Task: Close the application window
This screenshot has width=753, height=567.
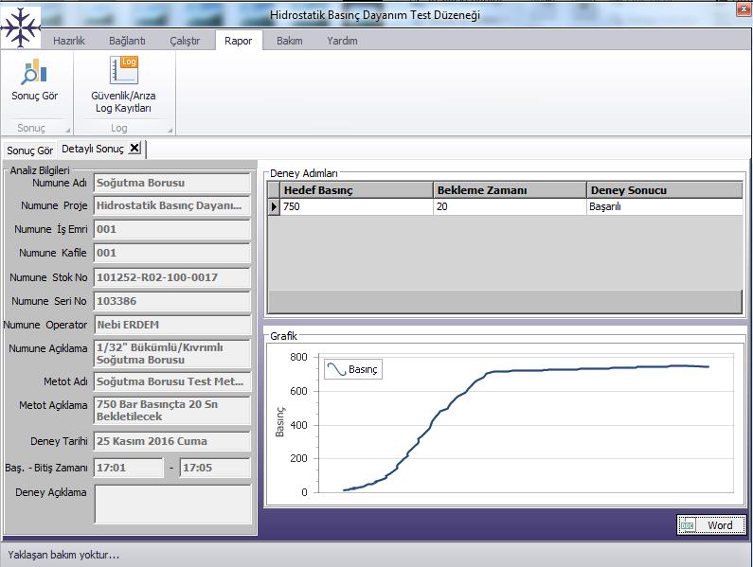Action: (744, 9)
